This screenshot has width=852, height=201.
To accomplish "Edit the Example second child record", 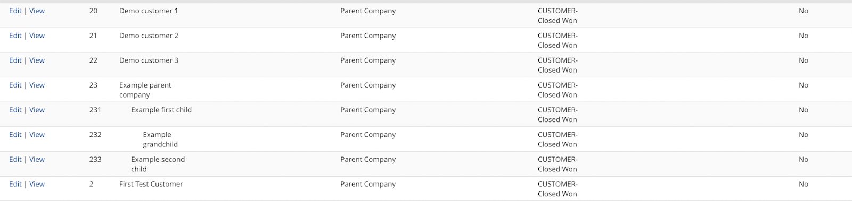I will [x=15, y=160].
